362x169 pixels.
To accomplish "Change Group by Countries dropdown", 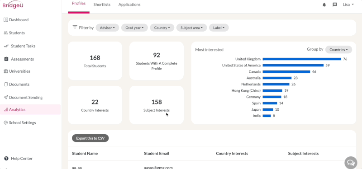I will coord(338,50).
